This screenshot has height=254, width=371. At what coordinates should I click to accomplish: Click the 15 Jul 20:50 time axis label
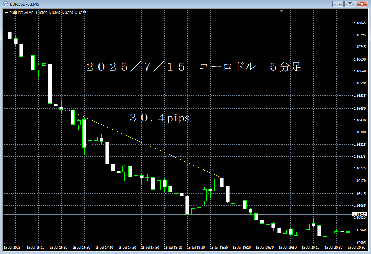[357, 247]
